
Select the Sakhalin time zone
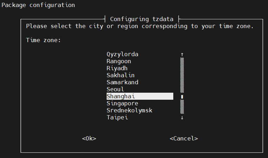(x=121, y=75)
